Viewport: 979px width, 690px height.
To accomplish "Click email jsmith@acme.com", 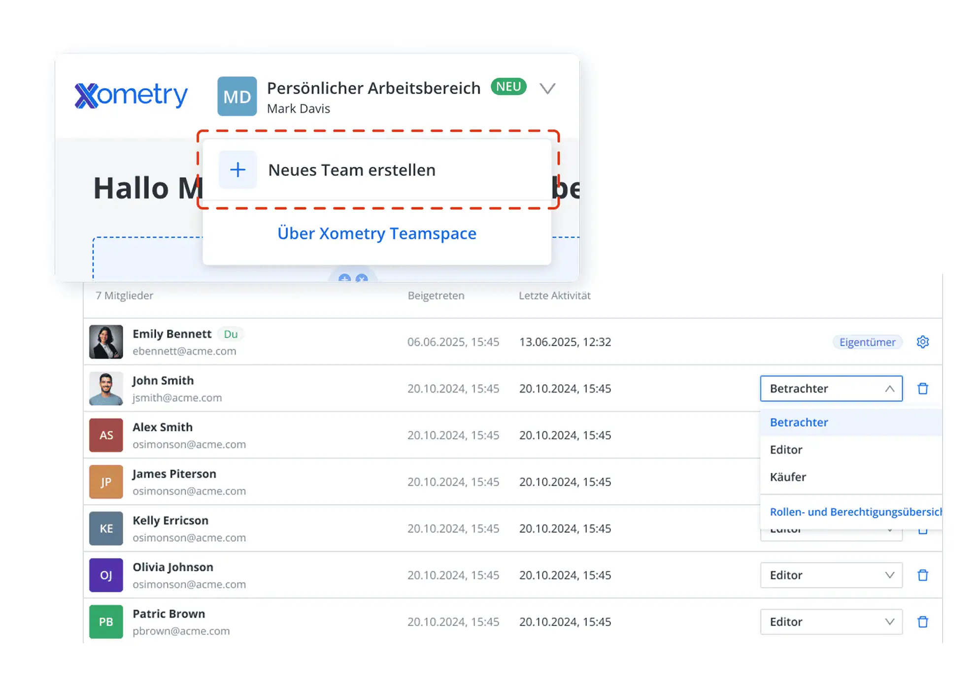I will pos(177,398).
